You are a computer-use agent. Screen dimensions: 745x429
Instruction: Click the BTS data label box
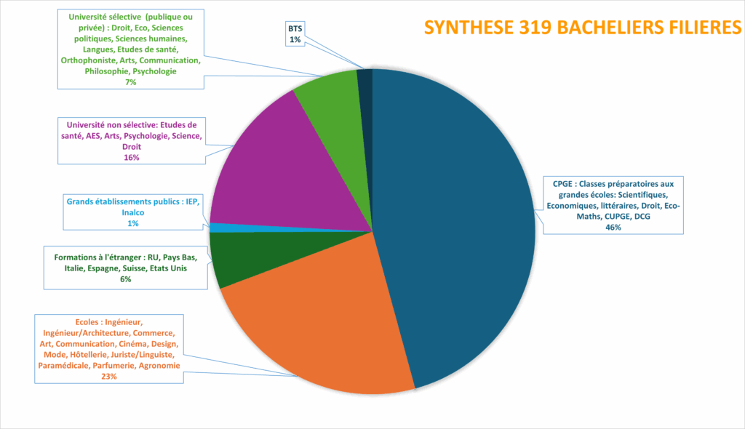(x=294, y=33)
